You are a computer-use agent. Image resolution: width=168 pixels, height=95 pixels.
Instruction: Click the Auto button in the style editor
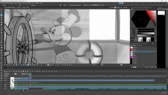pyautogui.click(x=132, y=40)
